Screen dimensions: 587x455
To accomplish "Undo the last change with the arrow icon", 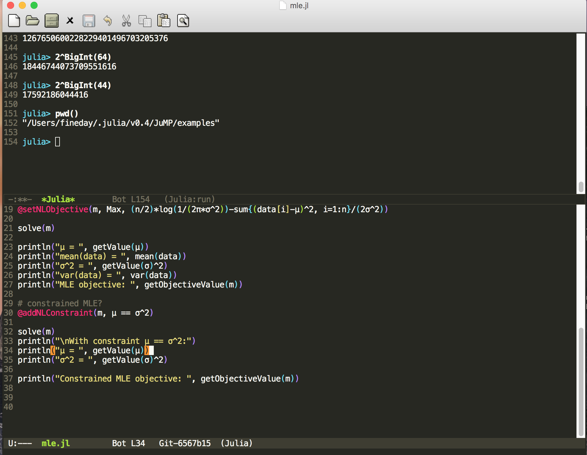I will (x=108, y=21).
